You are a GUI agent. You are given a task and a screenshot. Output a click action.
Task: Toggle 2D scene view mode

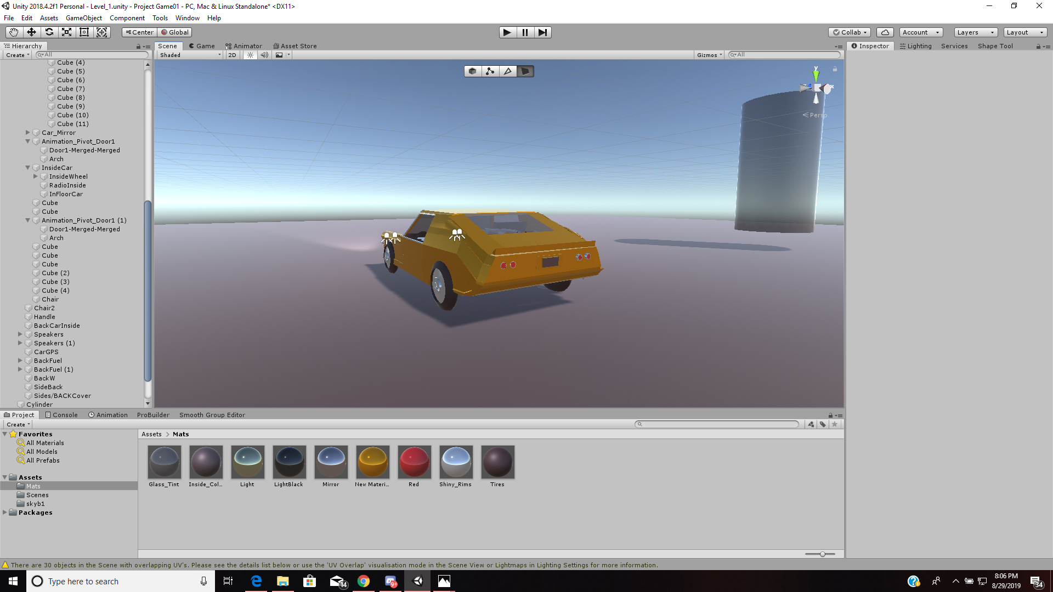click(x=232, y=55)
